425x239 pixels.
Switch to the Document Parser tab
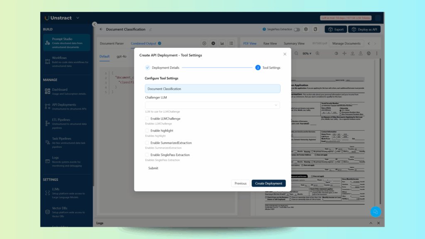coord(112,43)
